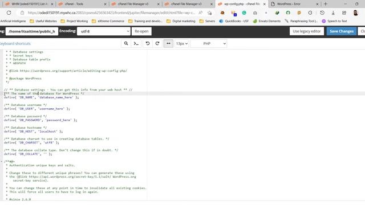The image size is (365, 205).
Task: Reload the current page
Action: pyautogui.click(x=9, y=13)
